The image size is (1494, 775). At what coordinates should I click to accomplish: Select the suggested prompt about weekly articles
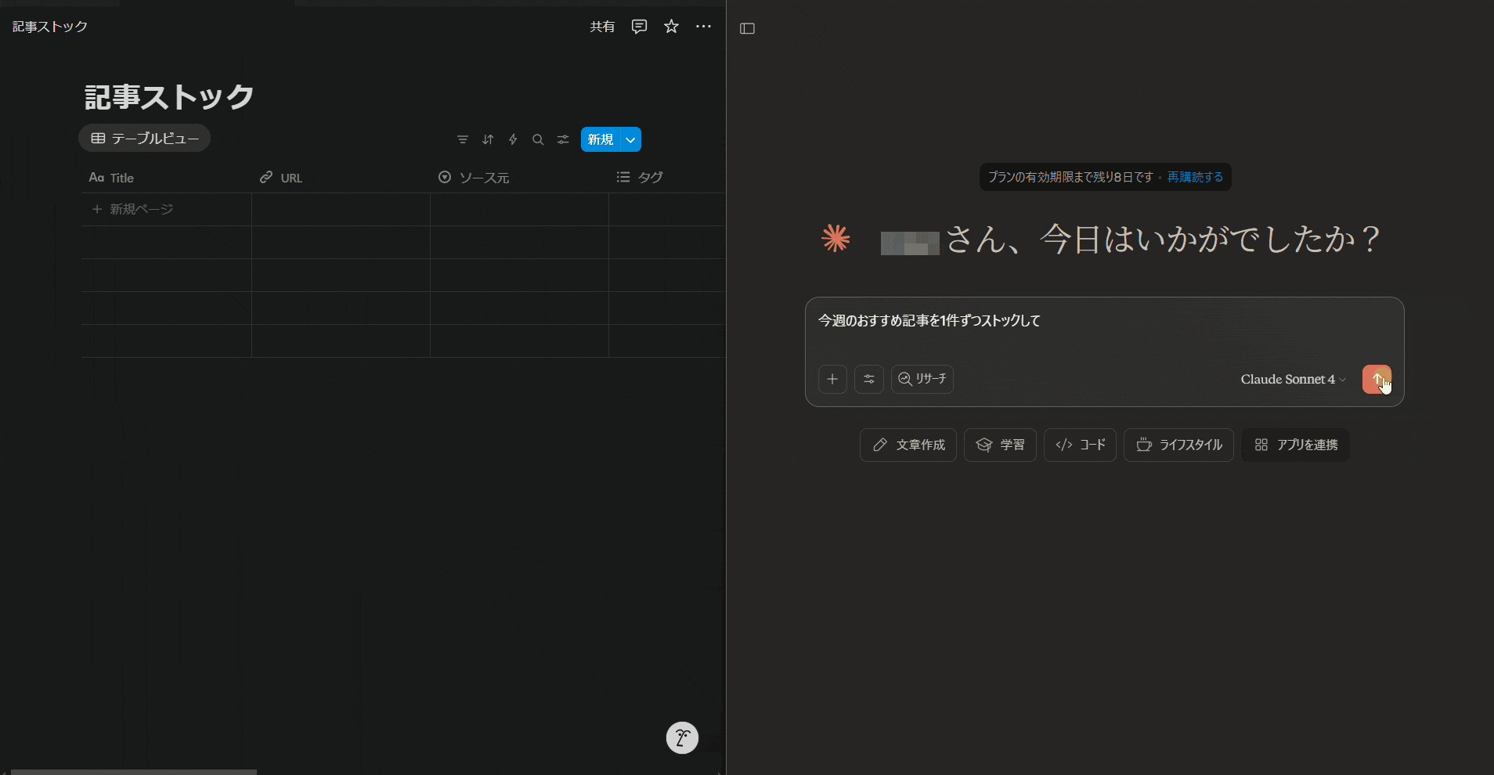click(x=929, y=320)
